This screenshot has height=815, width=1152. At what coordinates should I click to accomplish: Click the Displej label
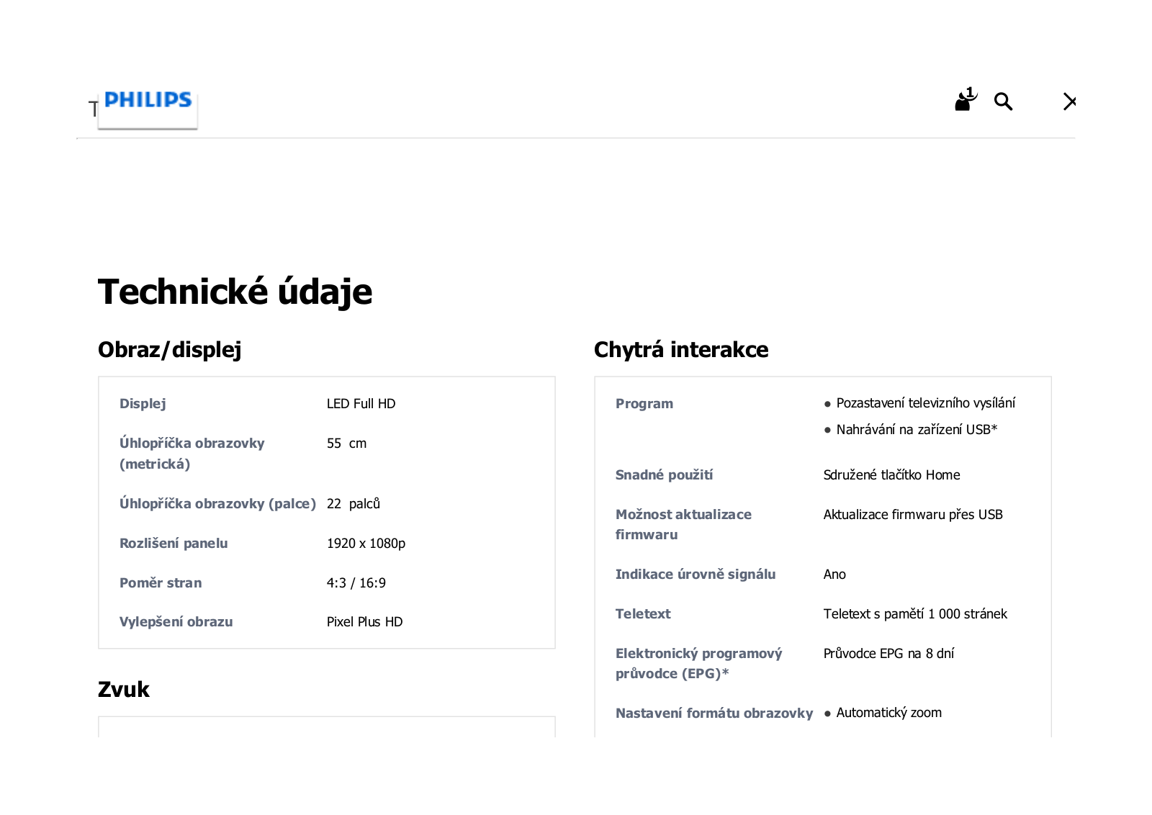pyautogui.click(x=143, y=403)
